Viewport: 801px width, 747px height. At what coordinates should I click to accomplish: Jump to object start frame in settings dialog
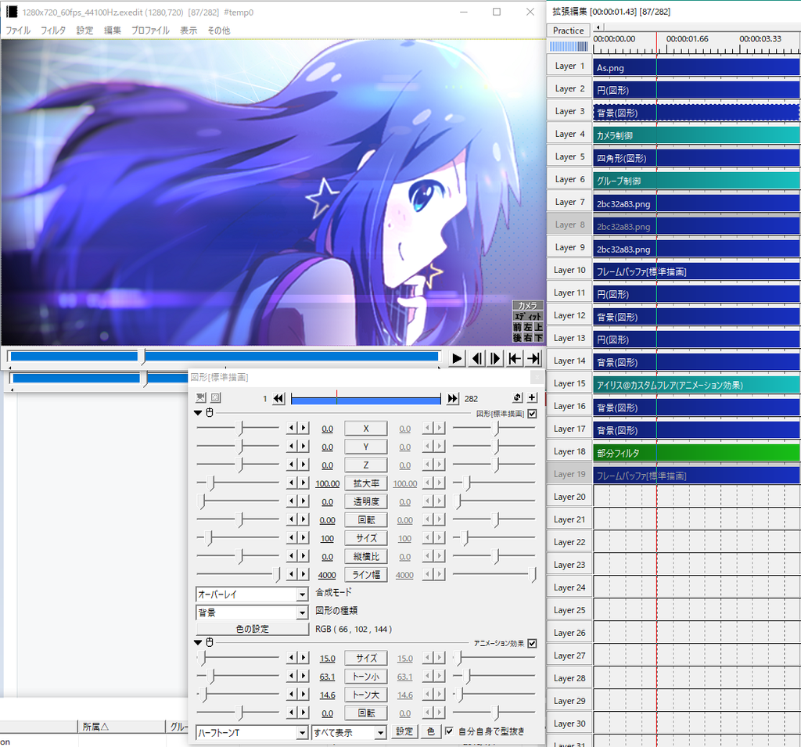tap(278, 399)
